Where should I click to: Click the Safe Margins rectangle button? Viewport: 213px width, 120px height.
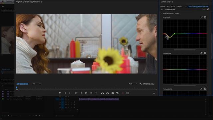[128, 93]
